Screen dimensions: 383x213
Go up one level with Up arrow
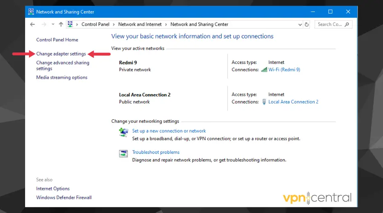[x=61, y=24]
